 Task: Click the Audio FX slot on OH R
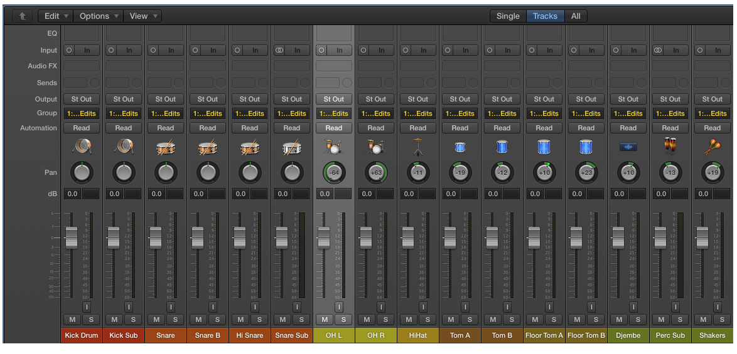point(375,66)
